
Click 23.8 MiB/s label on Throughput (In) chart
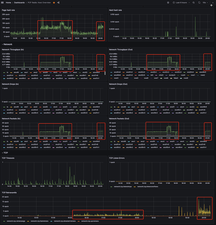[x=6, y=54]
